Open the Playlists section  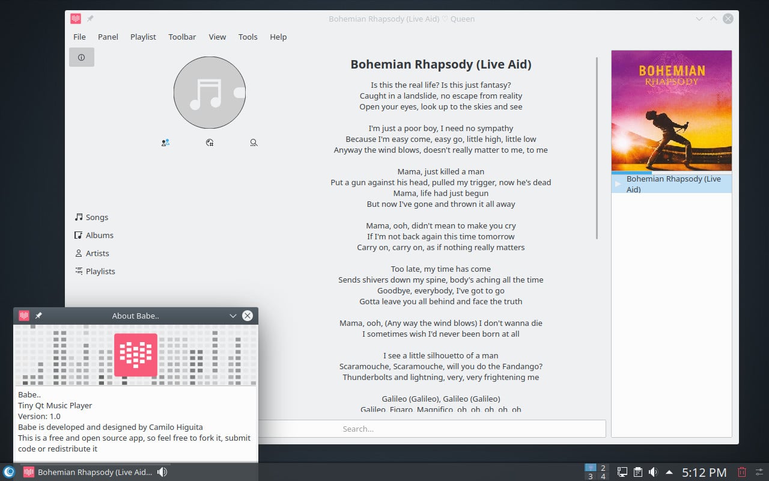pyautogui.click(x=100, y=271)
